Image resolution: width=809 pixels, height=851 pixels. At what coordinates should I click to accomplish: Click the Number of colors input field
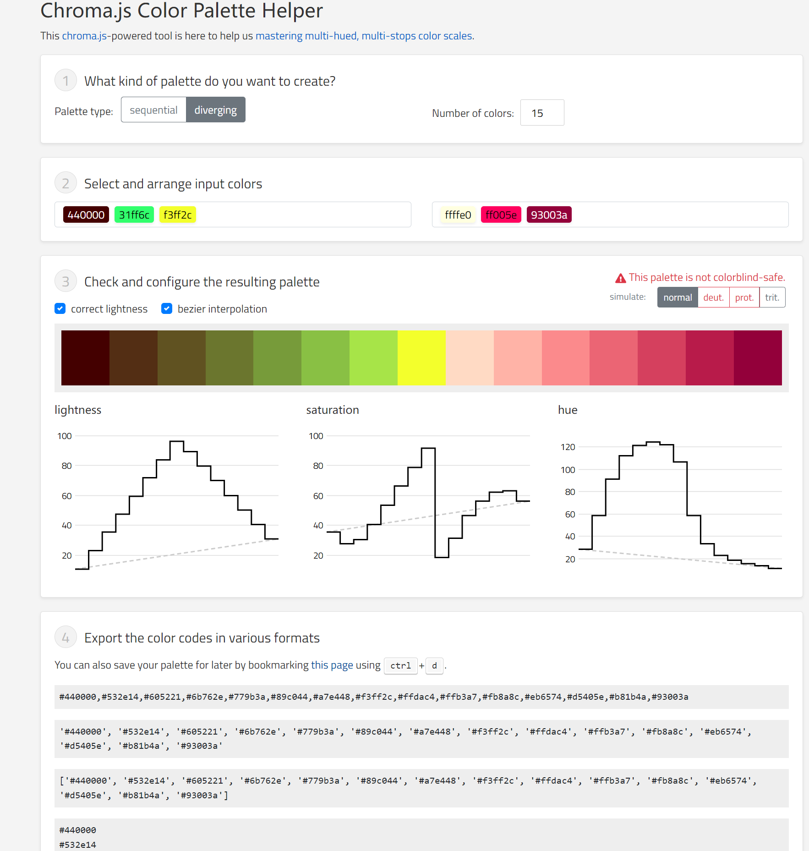coord(542,112)
